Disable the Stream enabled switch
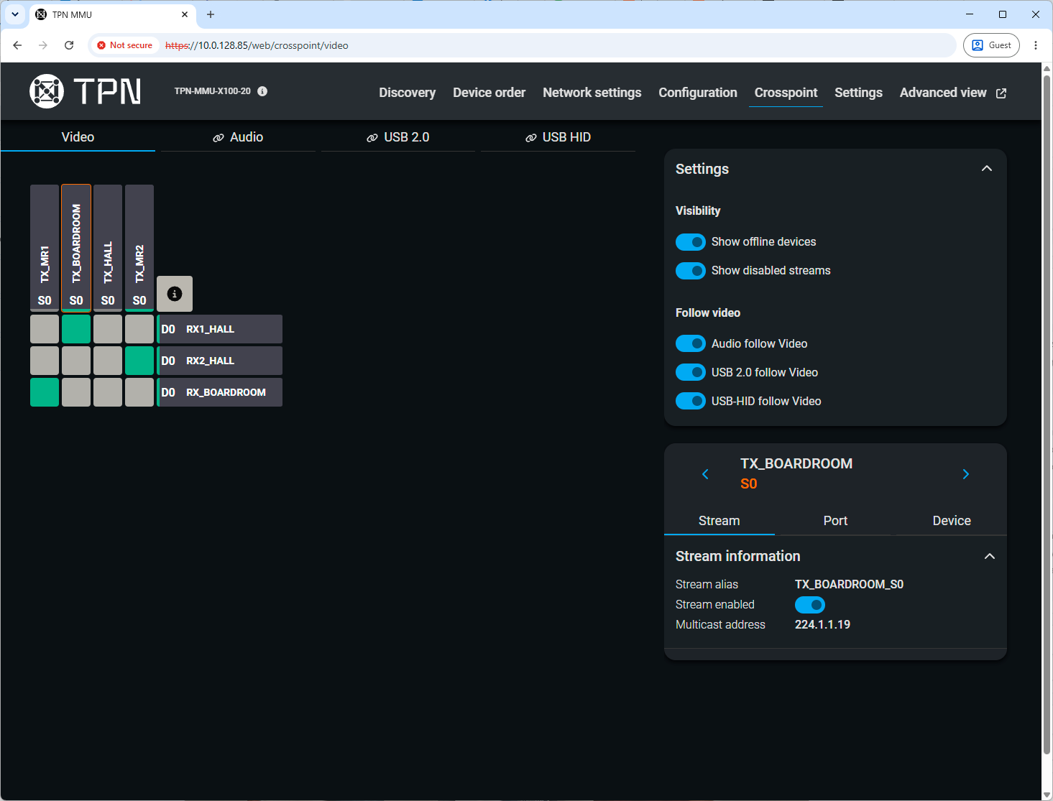Screen dimensions: 1053x801 click(810, 605)
